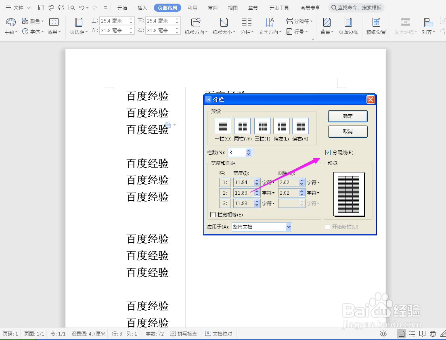This screenshot has height=340, width=446.
Task: Switch to the Review (审阅) tab
Action: coord(212,8)
